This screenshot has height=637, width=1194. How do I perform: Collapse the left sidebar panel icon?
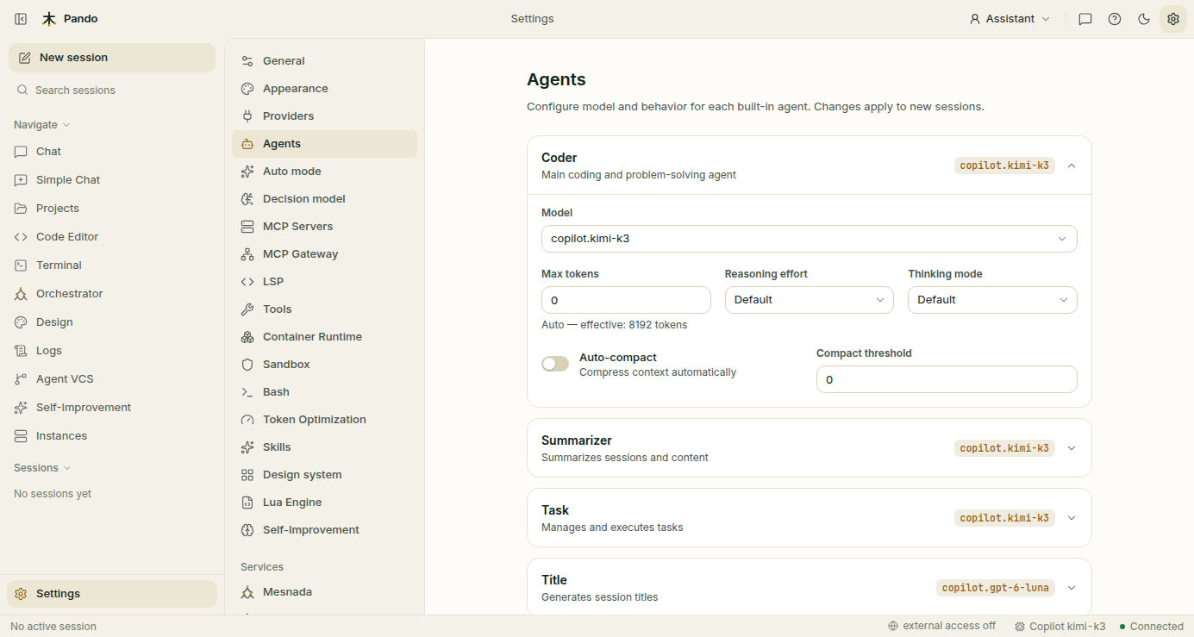[x=21, y=19]
